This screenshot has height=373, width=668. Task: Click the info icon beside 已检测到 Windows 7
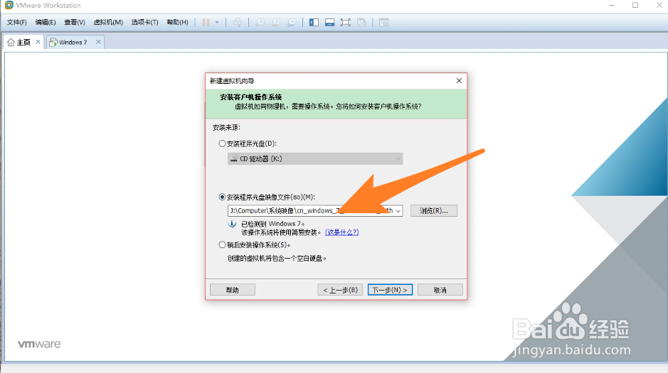pyautogui.click(x=232, y=224)
